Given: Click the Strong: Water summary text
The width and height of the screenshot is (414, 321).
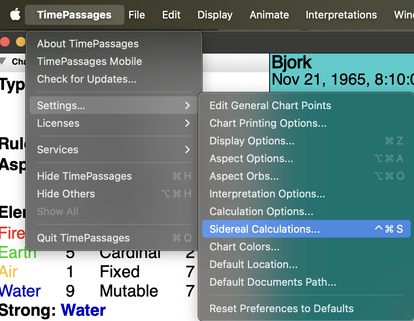Looking at the screenshot, I should point(53,310).
